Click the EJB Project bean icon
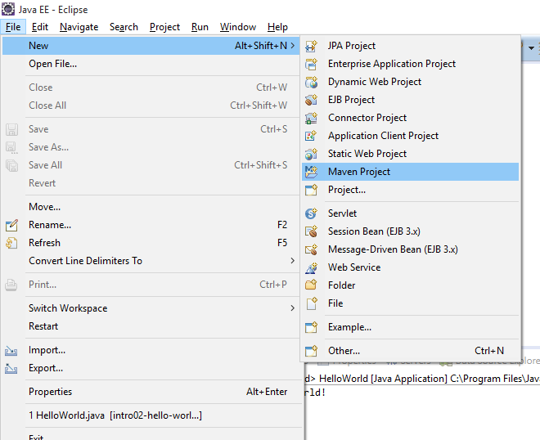 [x=311, y=100]
